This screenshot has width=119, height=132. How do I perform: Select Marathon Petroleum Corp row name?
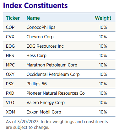52,65
